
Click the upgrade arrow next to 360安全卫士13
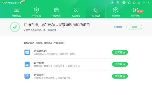click(20, 3)
